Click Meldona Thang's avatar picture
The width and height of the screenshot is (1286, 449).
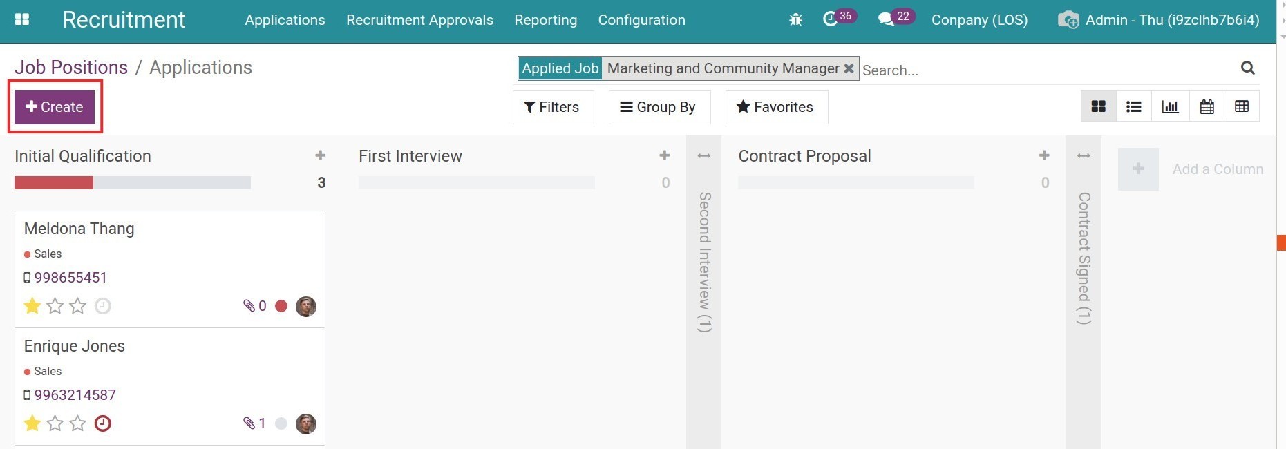[x=306, y=306]
